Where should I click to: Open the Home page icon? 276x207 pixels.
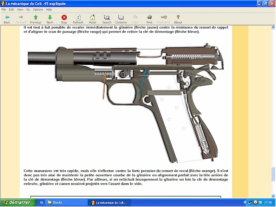(x=92, y=17)
